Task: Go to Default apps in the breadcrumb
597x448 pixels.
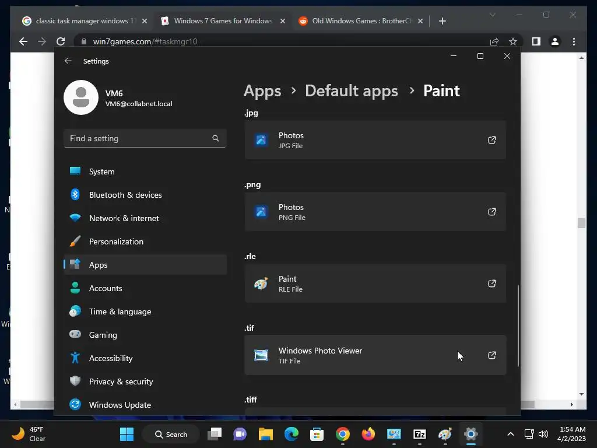Action: tap(352, 90)
